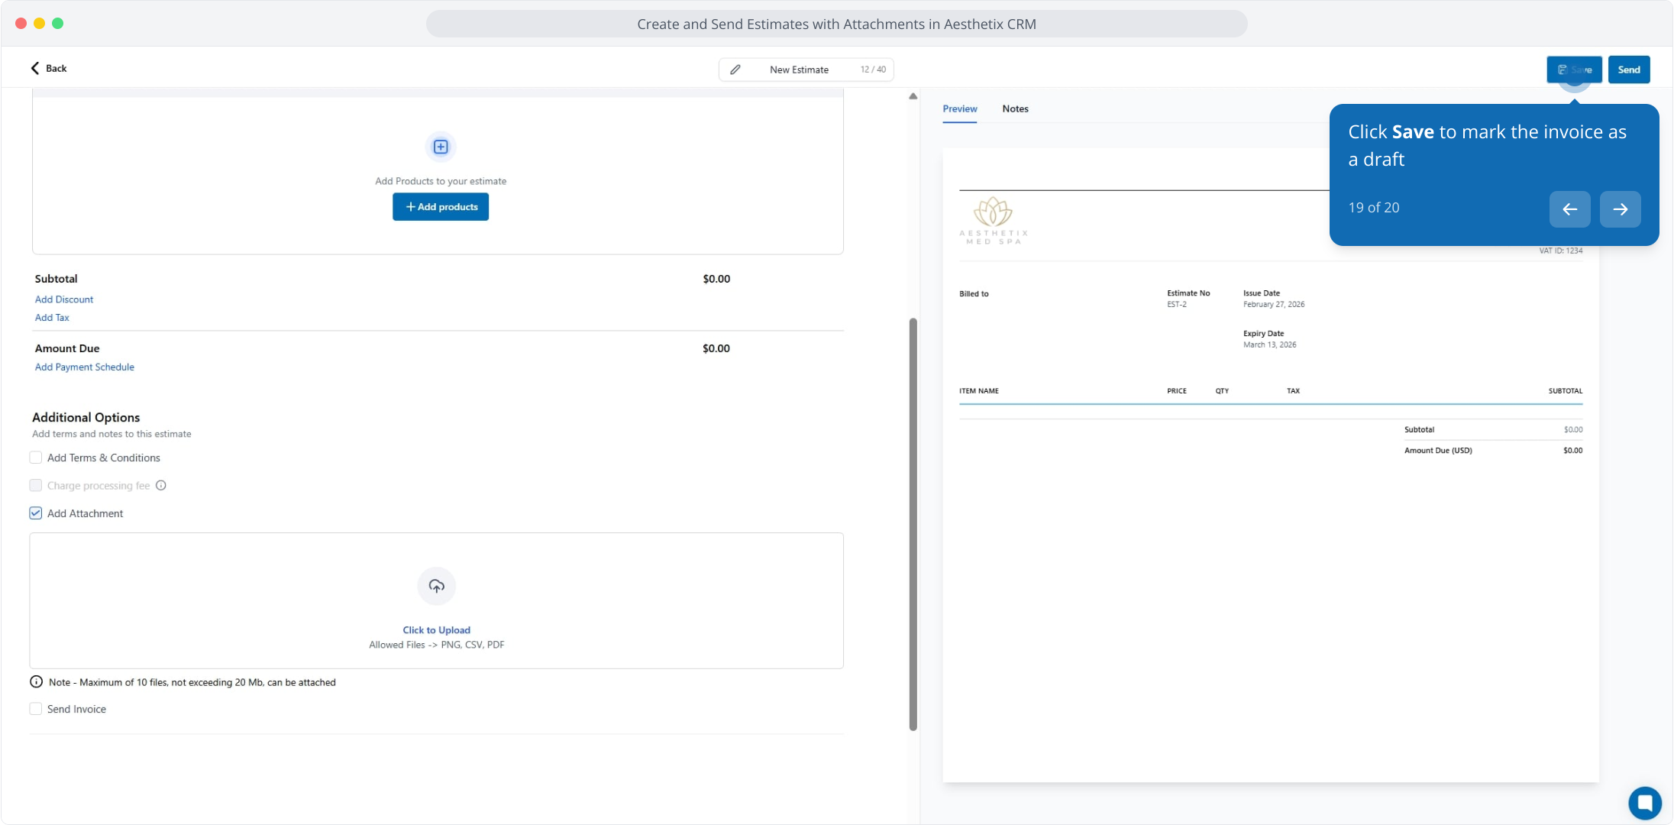Image resolution: width=1674 pixels, height=825 pixels.
Task: Go to previous tutorial step arrow
Action: pyautogui.click(x=1569, y=209)
